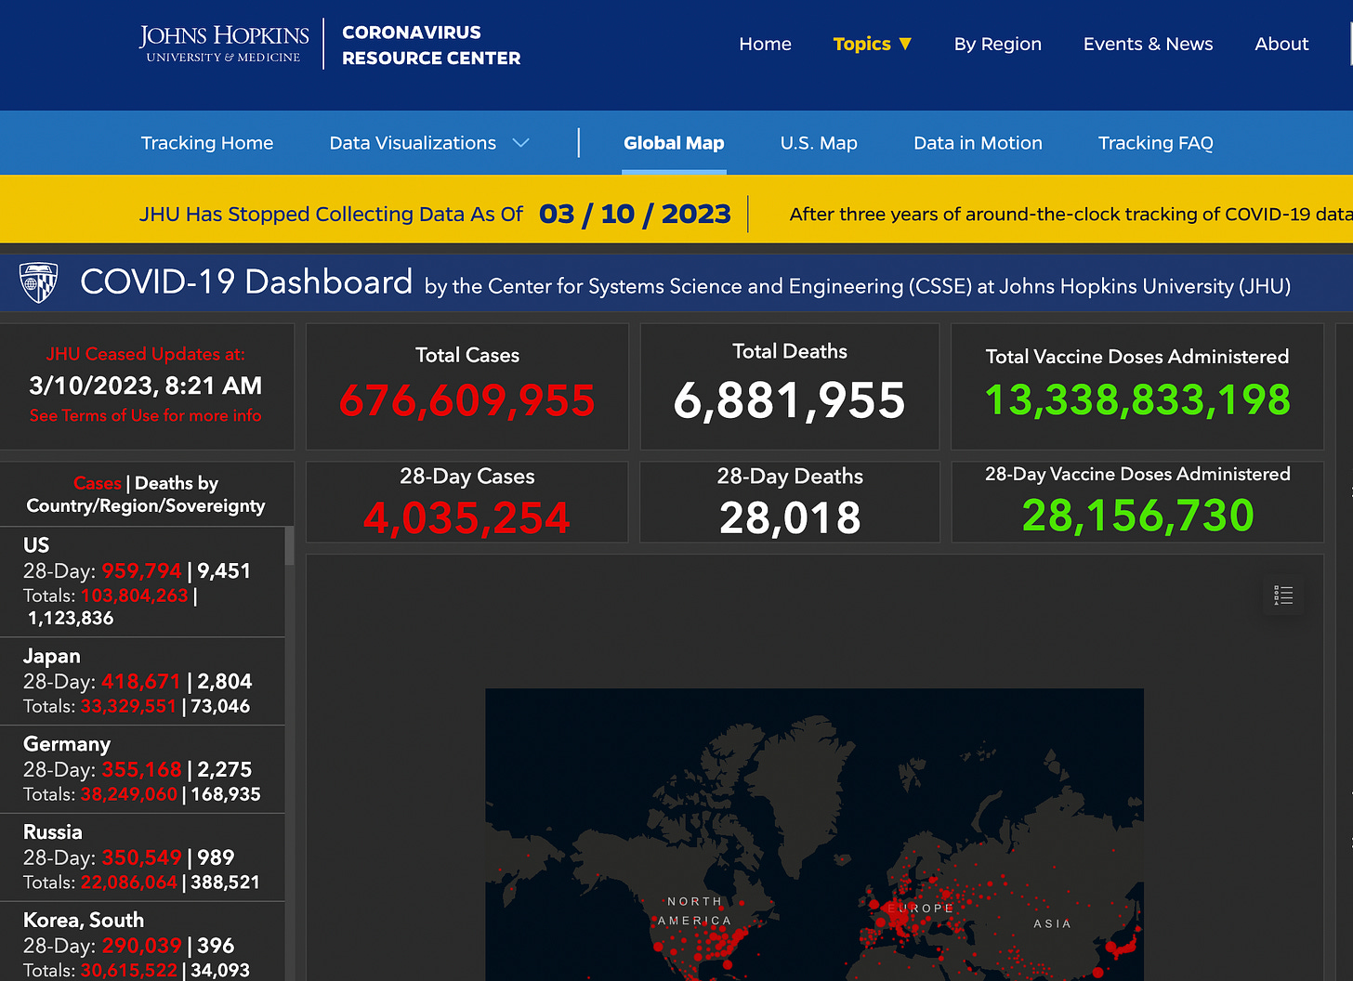The height and width of the screenshot is (981, 1353).
Task: Click See Terms of Use for more info
Action: 145,415
